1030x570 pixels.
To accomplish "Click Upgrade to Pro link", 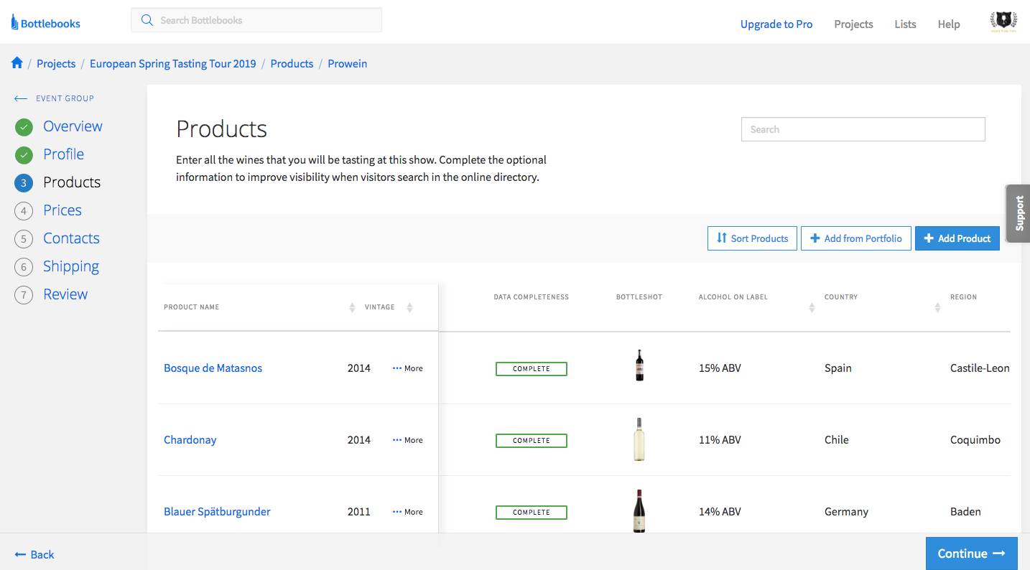I will (776, 24).
